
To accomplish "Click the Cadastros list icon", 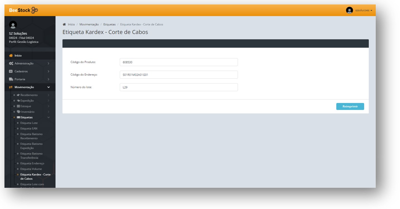I will coord(11,71).
